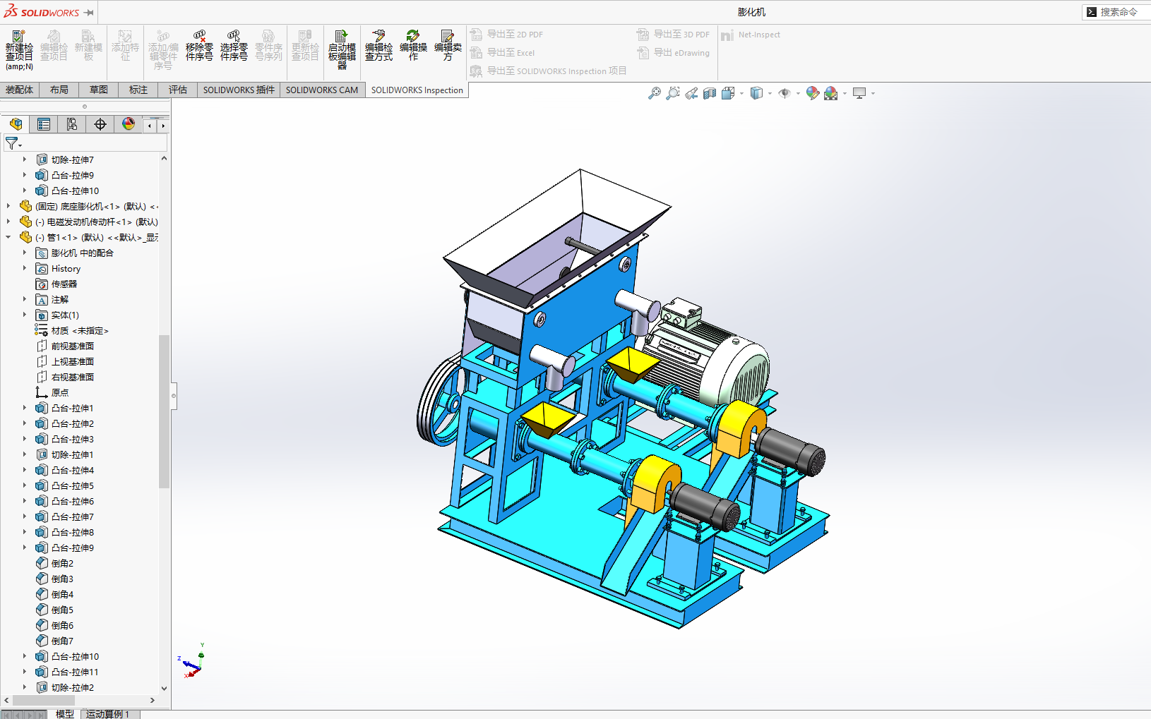Screen dimensions: 1151x719
Task: Expand 底座膨化机<1> component node
Action: click(x=8, y=206)
